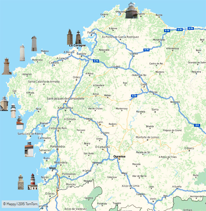Image resolution: width=206 pixels, height=211 pixels.
Task: Click the A-6 road badge
Action: [x=197, y=125]
